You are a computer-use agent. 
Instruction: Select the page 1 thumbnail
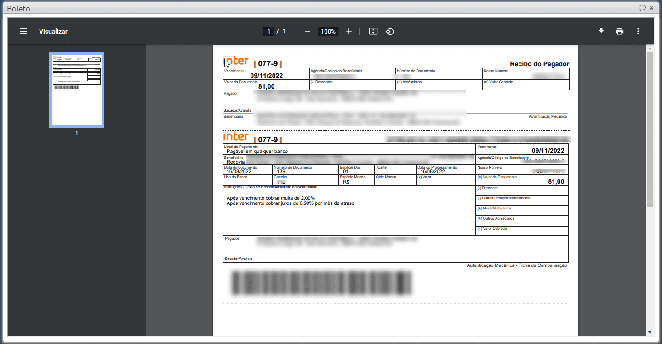76,90
